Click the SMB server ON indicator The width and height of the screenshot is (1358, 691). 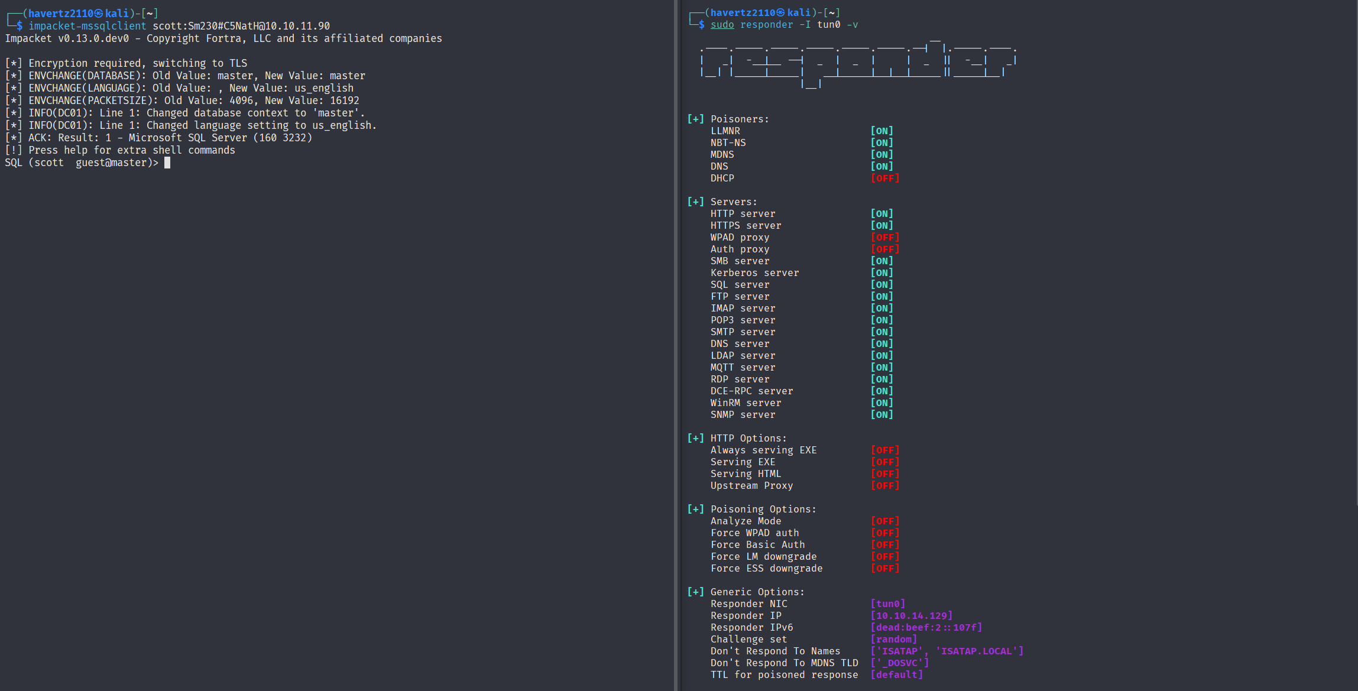click(881, 261)
